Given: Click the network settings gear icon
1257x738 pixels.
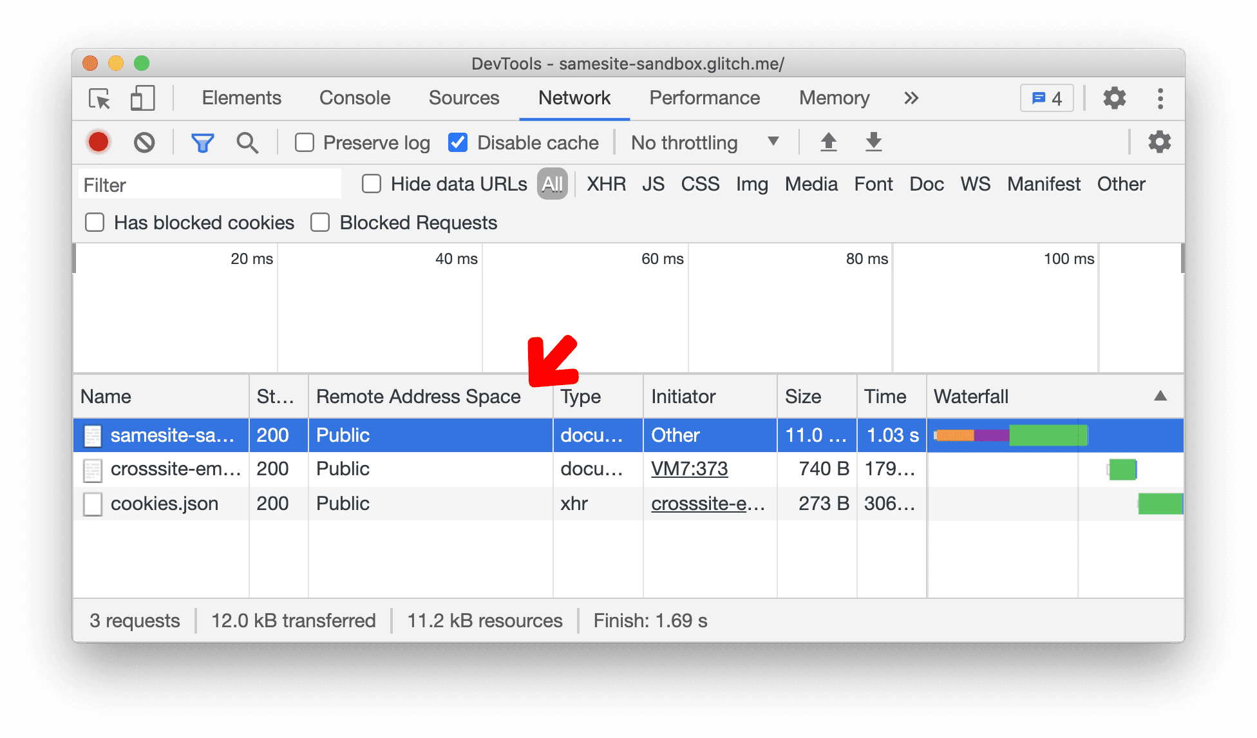Looking at the screenshot, I should (1160, 142).
